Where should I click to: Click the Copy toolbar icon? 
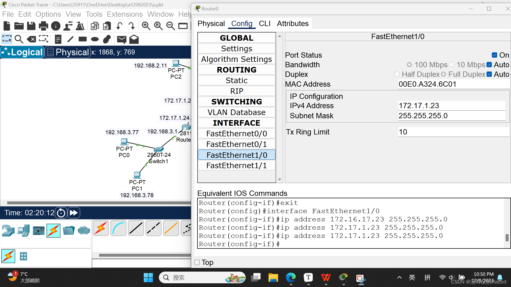(x=95, y=26)
